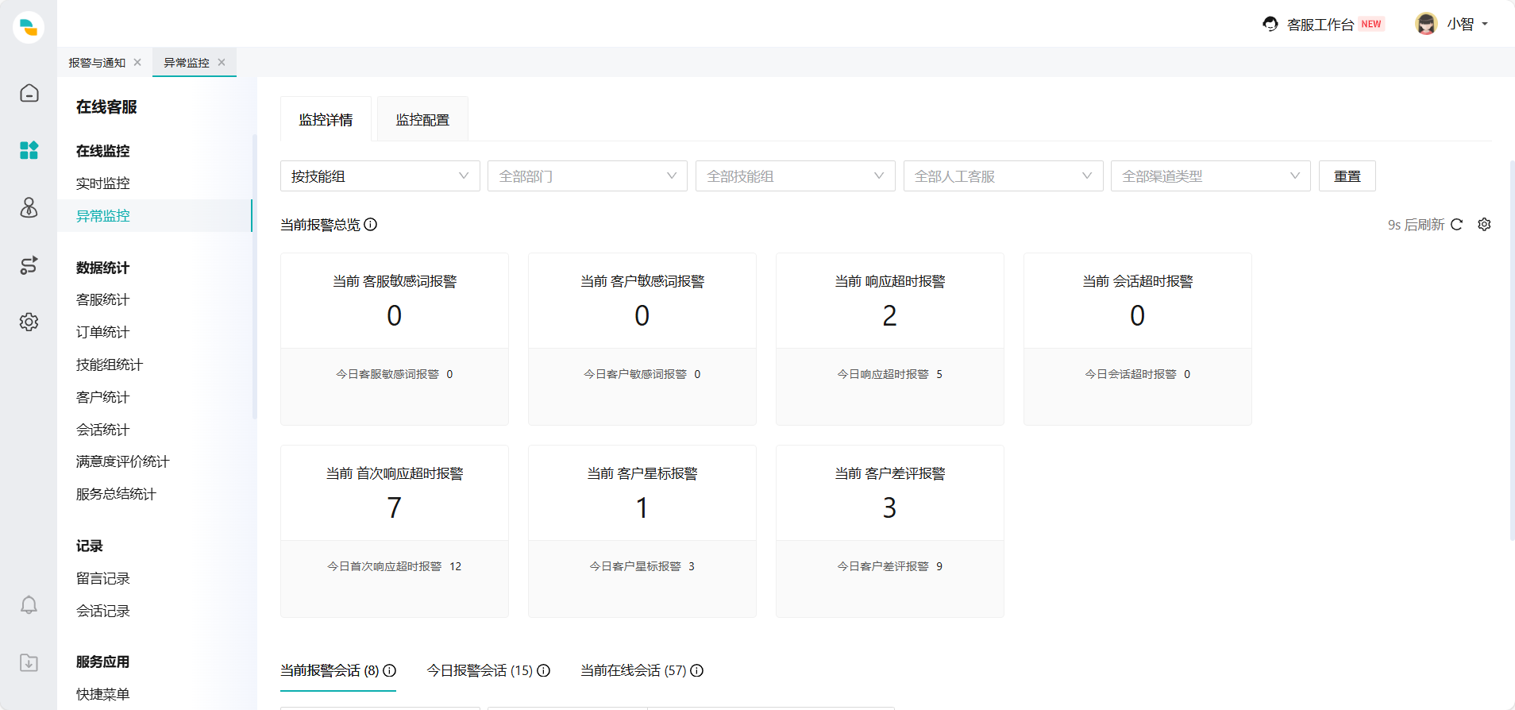Screen dimensions: 1515x710
Task: Click the 当前 响应超时报警 count 2
Action: (x=890, y=316)
